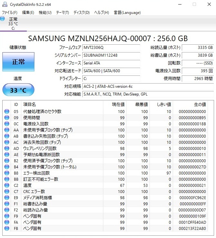Image resolution: width=216 pixels, height=238 pixels.
Task: Click raw value 0001DFFE40AD
Action: (x=192, y=222)
